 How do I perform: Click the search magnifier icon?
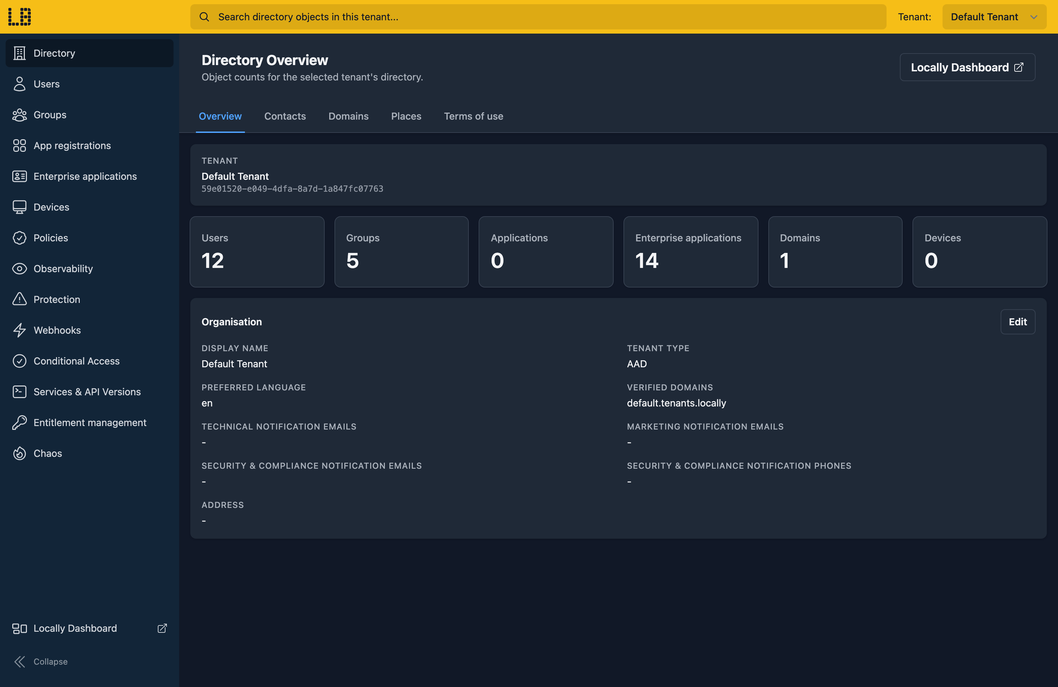pos(204,17)
